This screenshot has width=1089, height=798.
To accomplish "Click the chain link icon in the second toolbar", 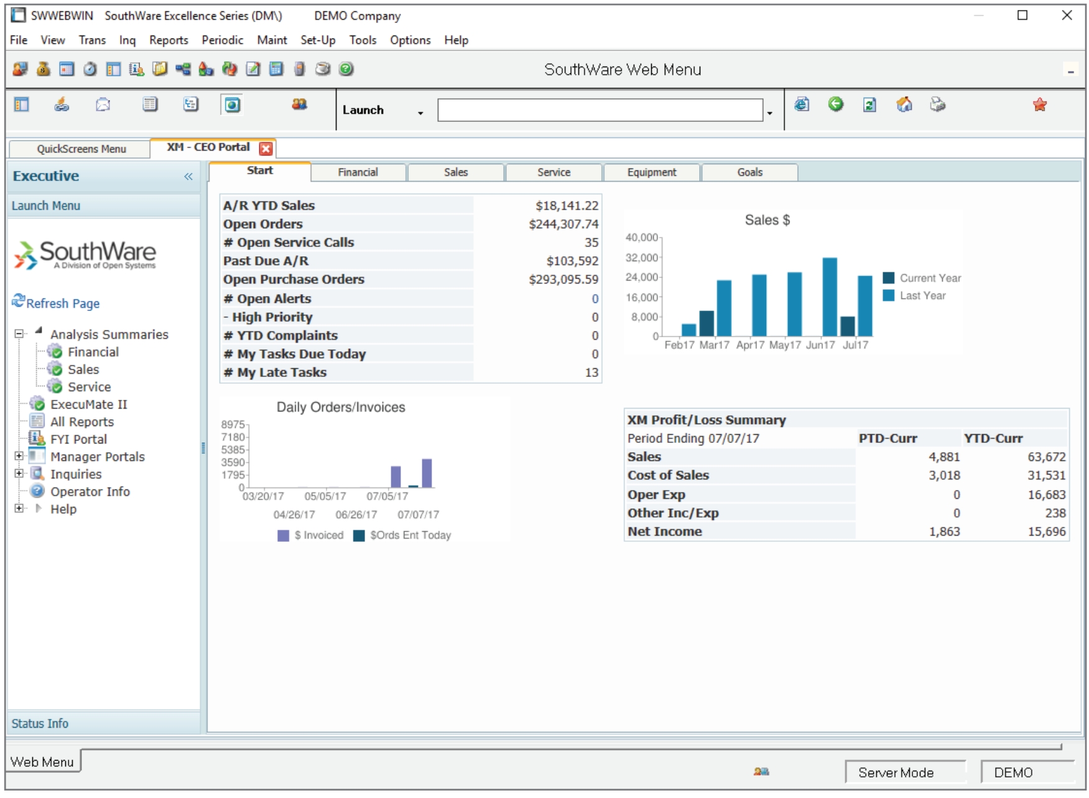I will (x=62, y=105).
